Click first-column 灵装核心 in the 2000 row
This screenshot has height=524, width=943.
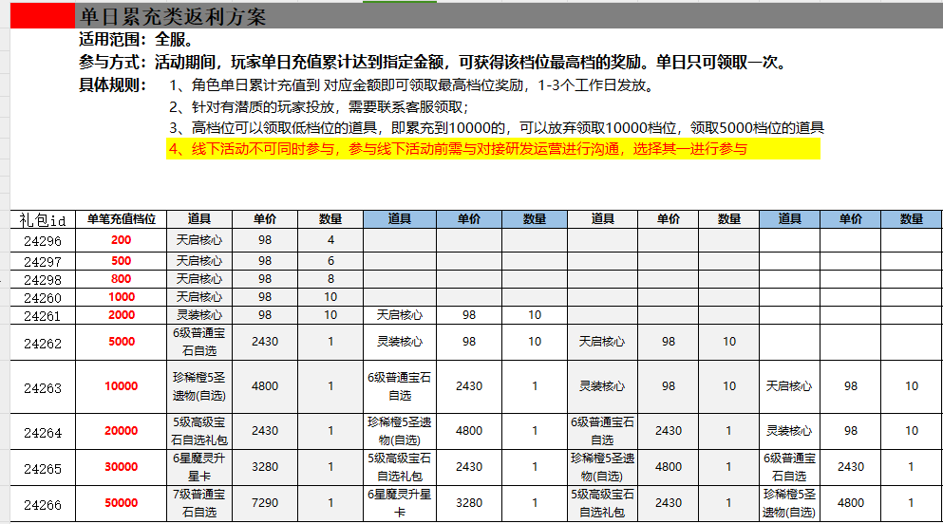tap(199, 315)
